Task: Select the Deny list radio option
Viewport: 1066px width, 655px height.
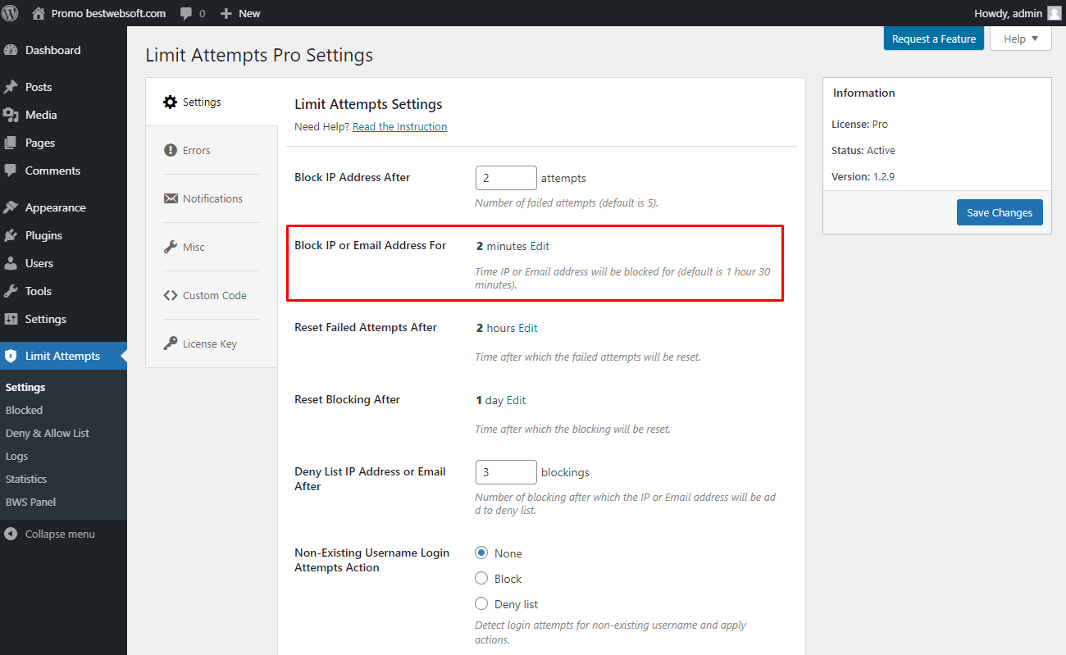Action: (x=481, y=604)
